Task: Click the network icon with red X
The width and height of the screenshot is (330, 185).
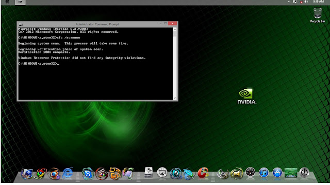Action: click(301, 2)
